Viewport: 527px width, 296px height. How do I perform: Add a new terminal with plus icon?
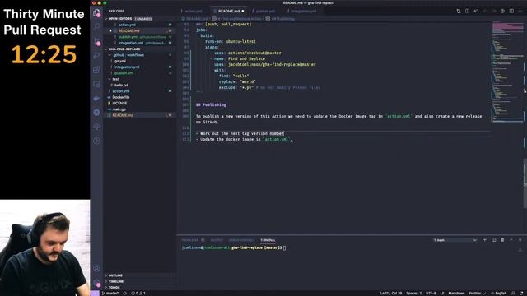point(485,240)
